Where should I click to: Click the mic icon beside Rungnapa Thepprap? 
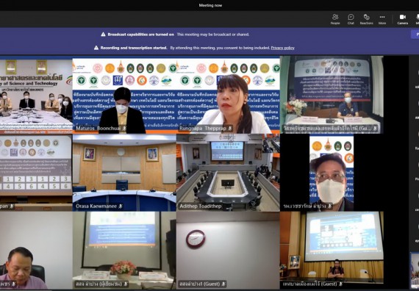(229, 129)
